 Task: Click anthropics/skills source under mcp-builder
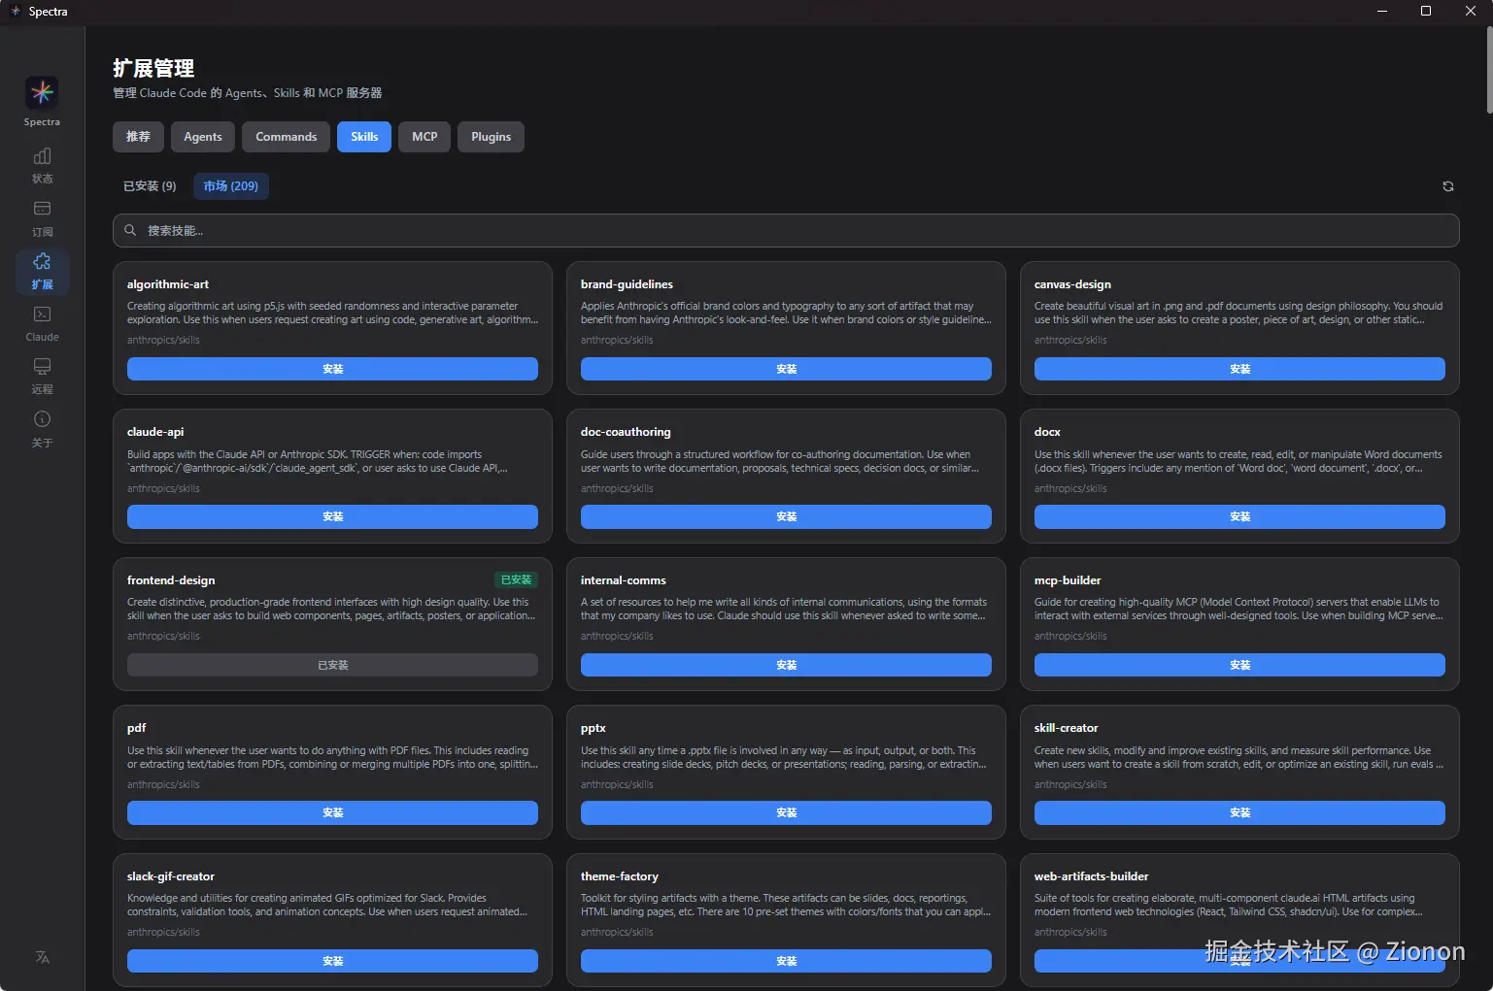[x=1070, y=636]
